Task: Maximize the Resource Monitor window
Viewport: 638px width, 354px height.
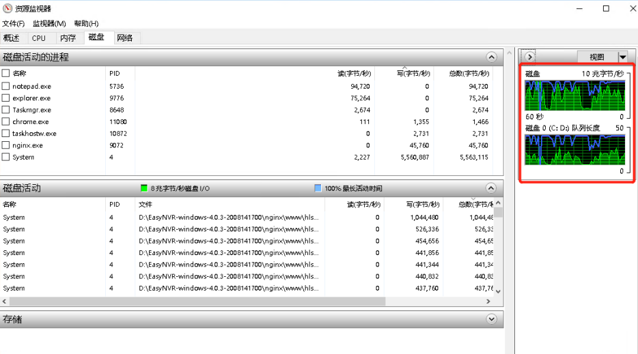Action: (x=606, y=9)
